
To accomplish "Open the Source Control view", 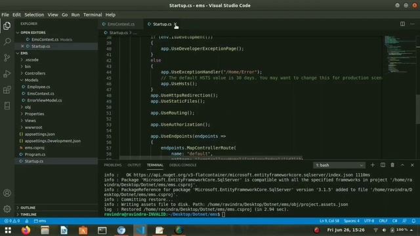I will pos(7,58).
